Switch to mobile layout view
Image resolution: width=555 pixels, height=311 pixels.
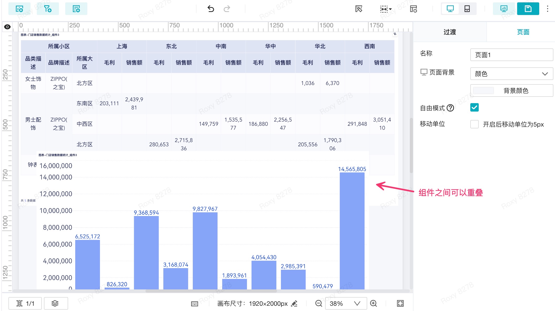coord(467,9)
